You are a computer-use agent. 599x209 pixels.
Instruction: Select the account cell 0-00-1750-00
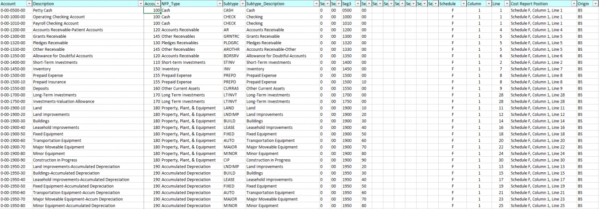coord(16,101)
